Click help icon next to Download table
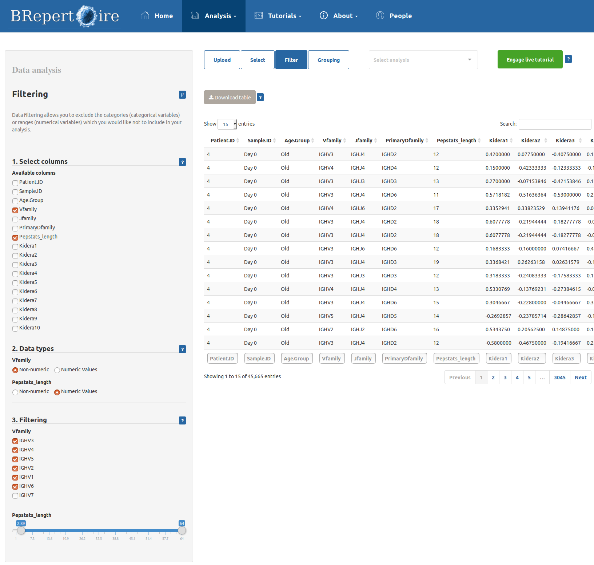This screenshot has width=594, height=565. point(260,97)
